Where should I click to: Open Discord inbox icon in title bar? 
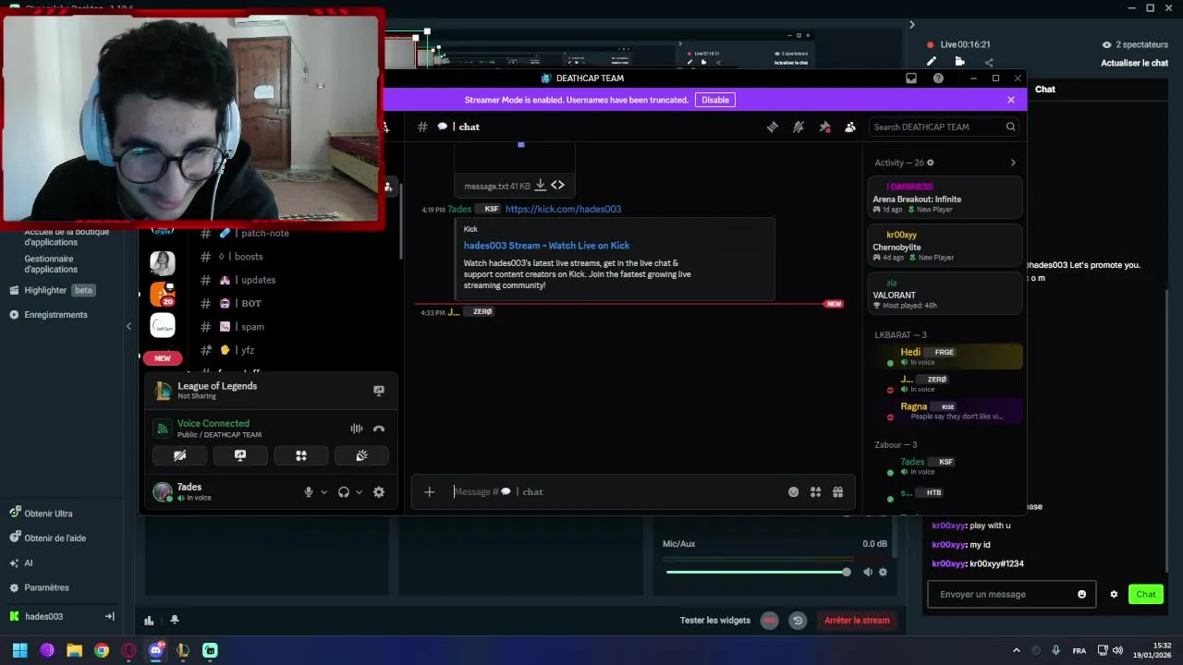pos(911,79)
